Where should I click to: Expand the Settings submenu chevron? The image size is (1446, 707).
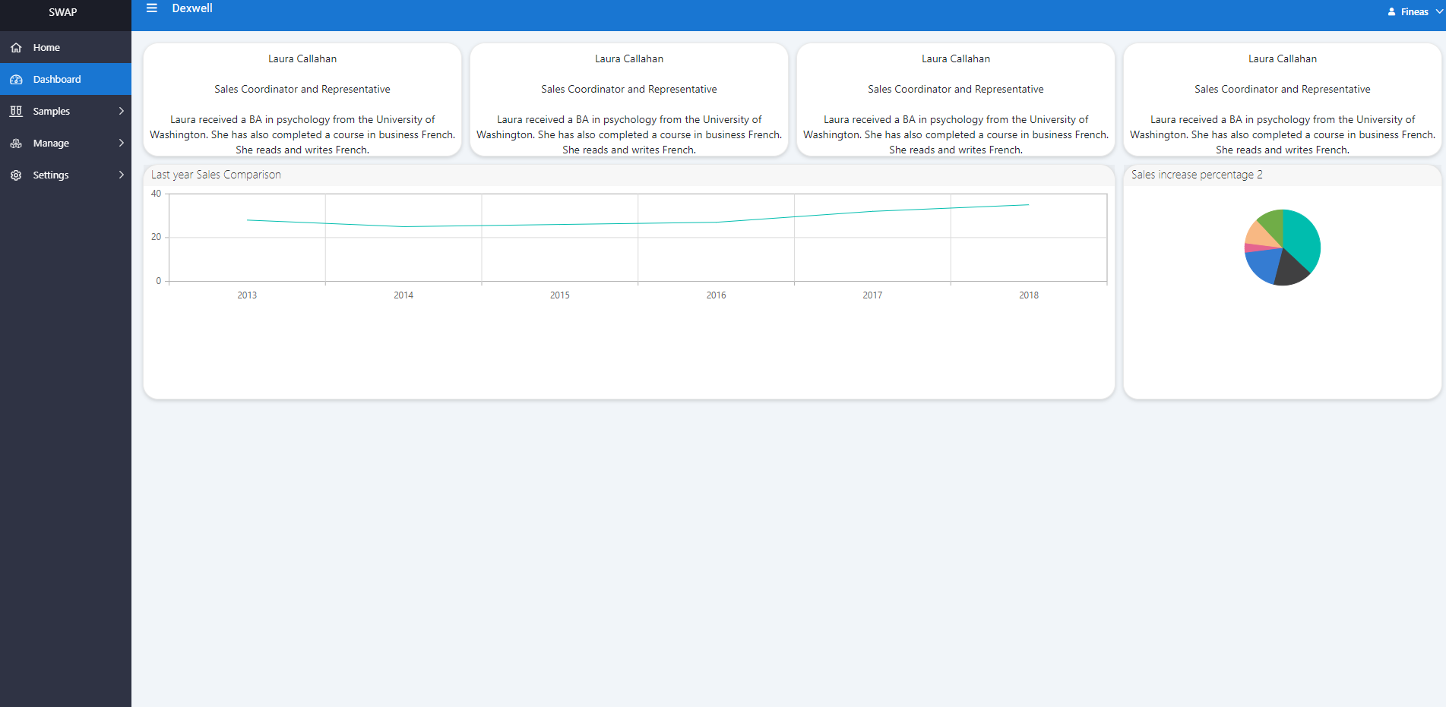click(121, 175)
